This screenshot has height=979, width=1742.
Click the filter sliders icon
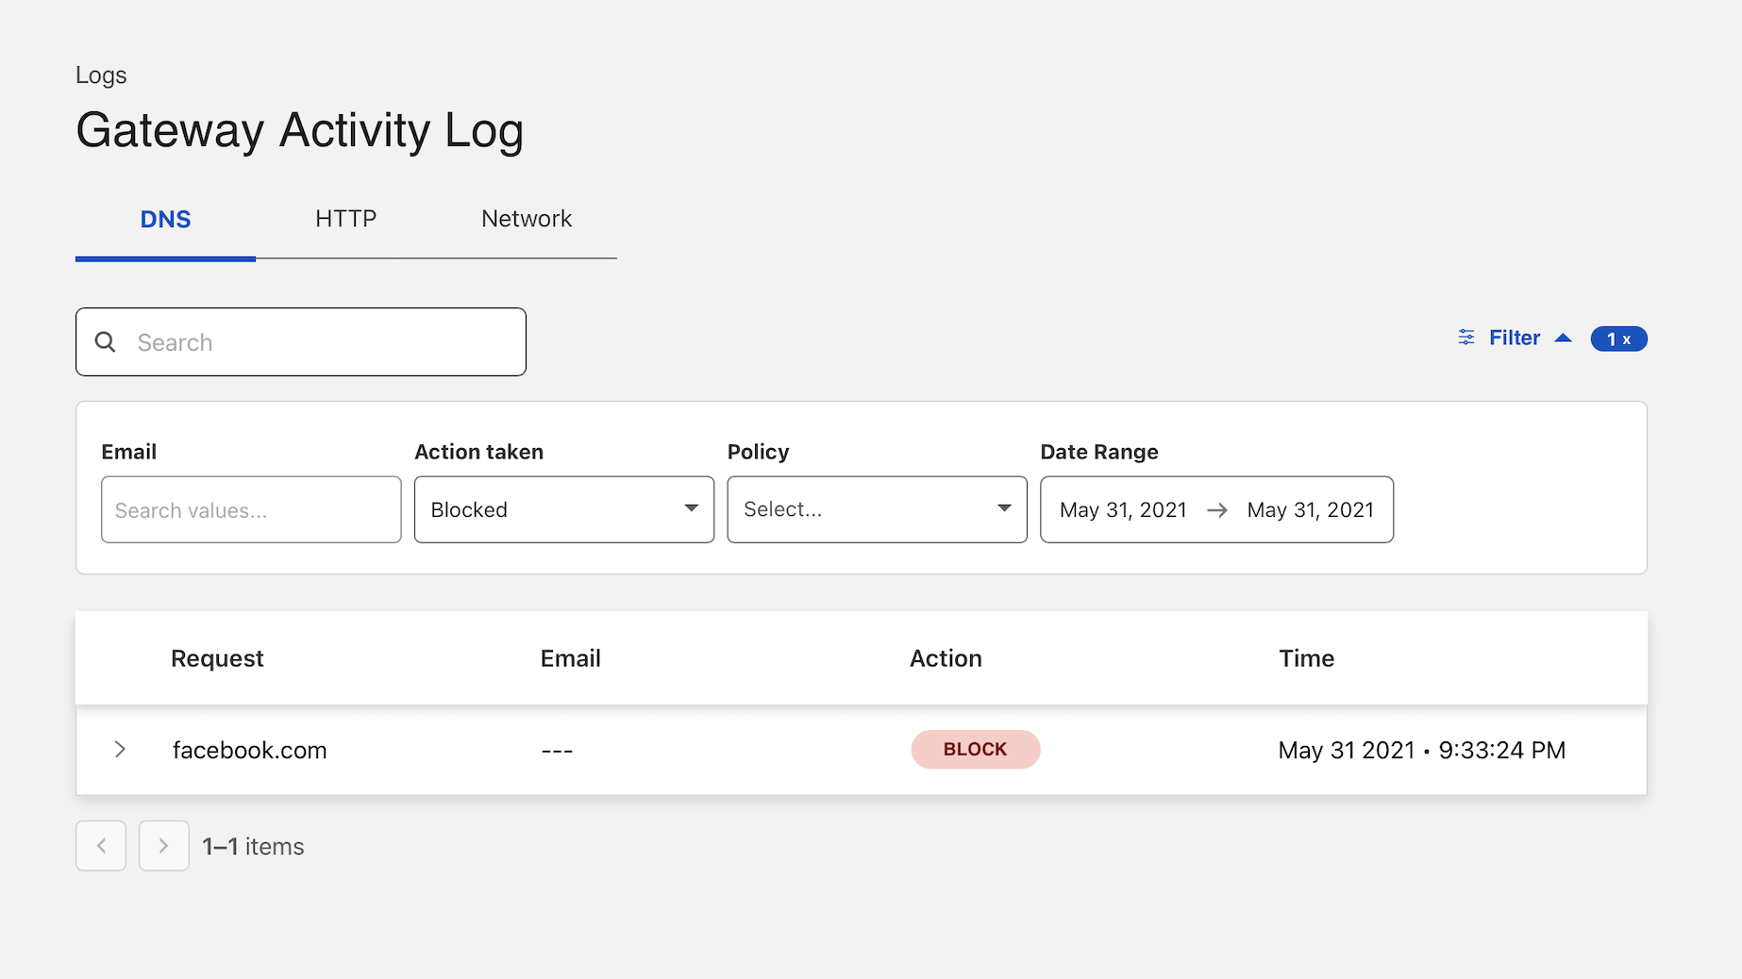pyautogui.click(x=1466, y=338)
